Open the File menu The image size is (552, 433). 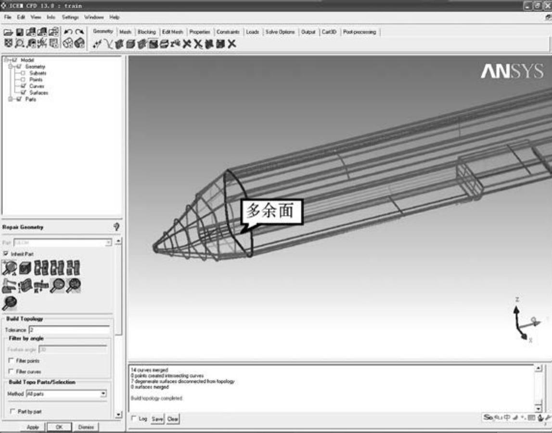7,17
